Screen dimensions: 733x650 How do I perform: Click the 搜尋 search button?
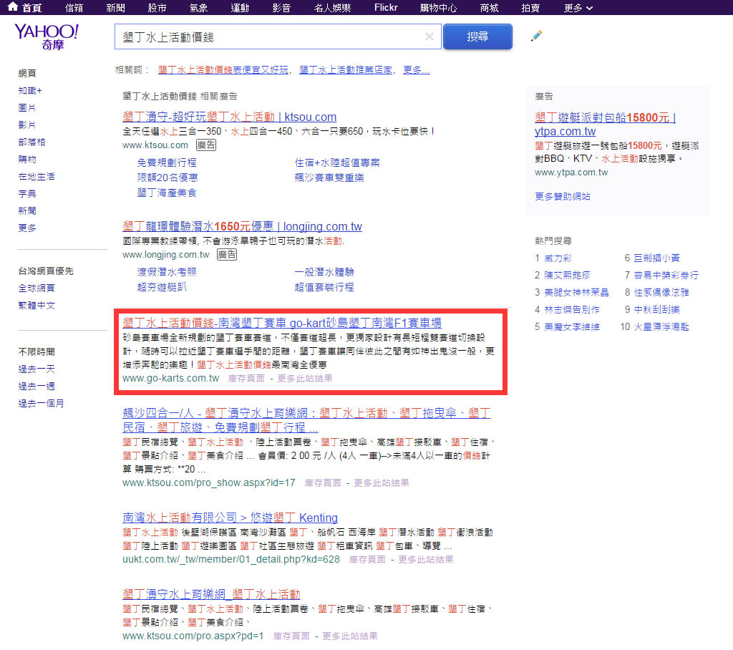[x=477, y=37]
